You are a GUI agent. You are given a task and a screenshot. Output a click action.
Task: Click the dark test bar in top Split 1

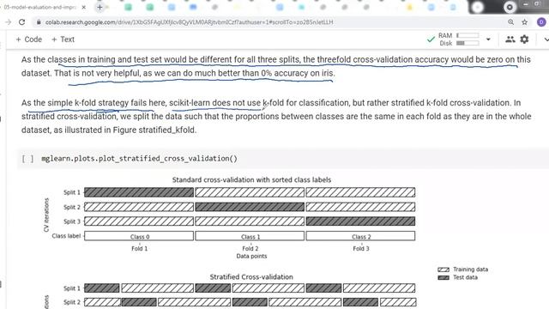pyautogui.click(x=139, y=192)
